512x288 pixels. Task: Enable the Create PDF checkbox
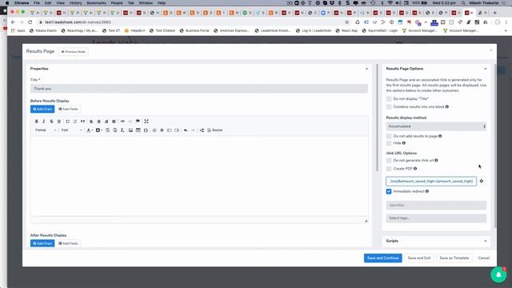[x=389, y=169]
